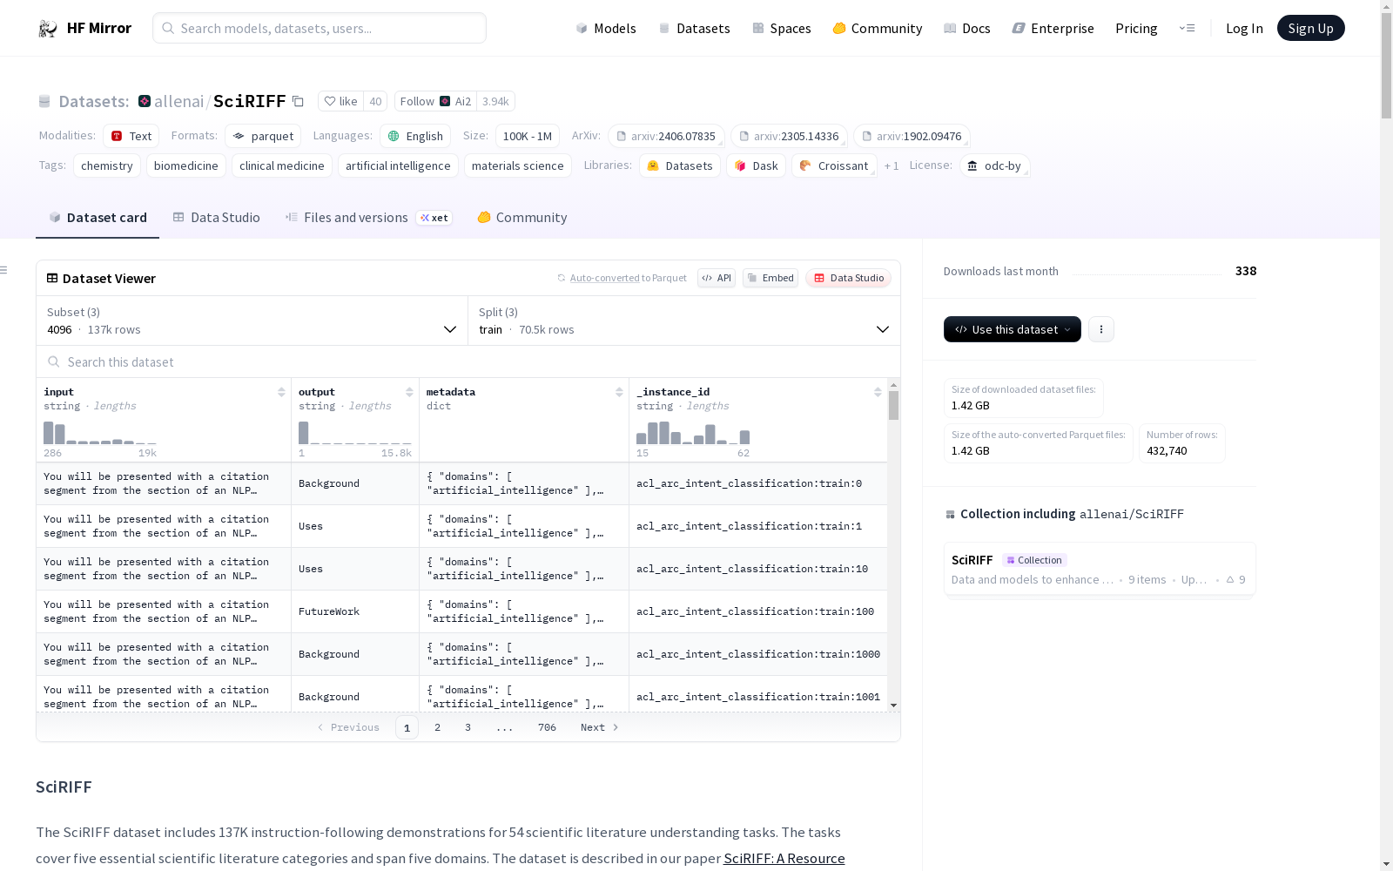Click the parquet format tag
The height and width of the screenshot is (871, 1393).
point(263,136)
